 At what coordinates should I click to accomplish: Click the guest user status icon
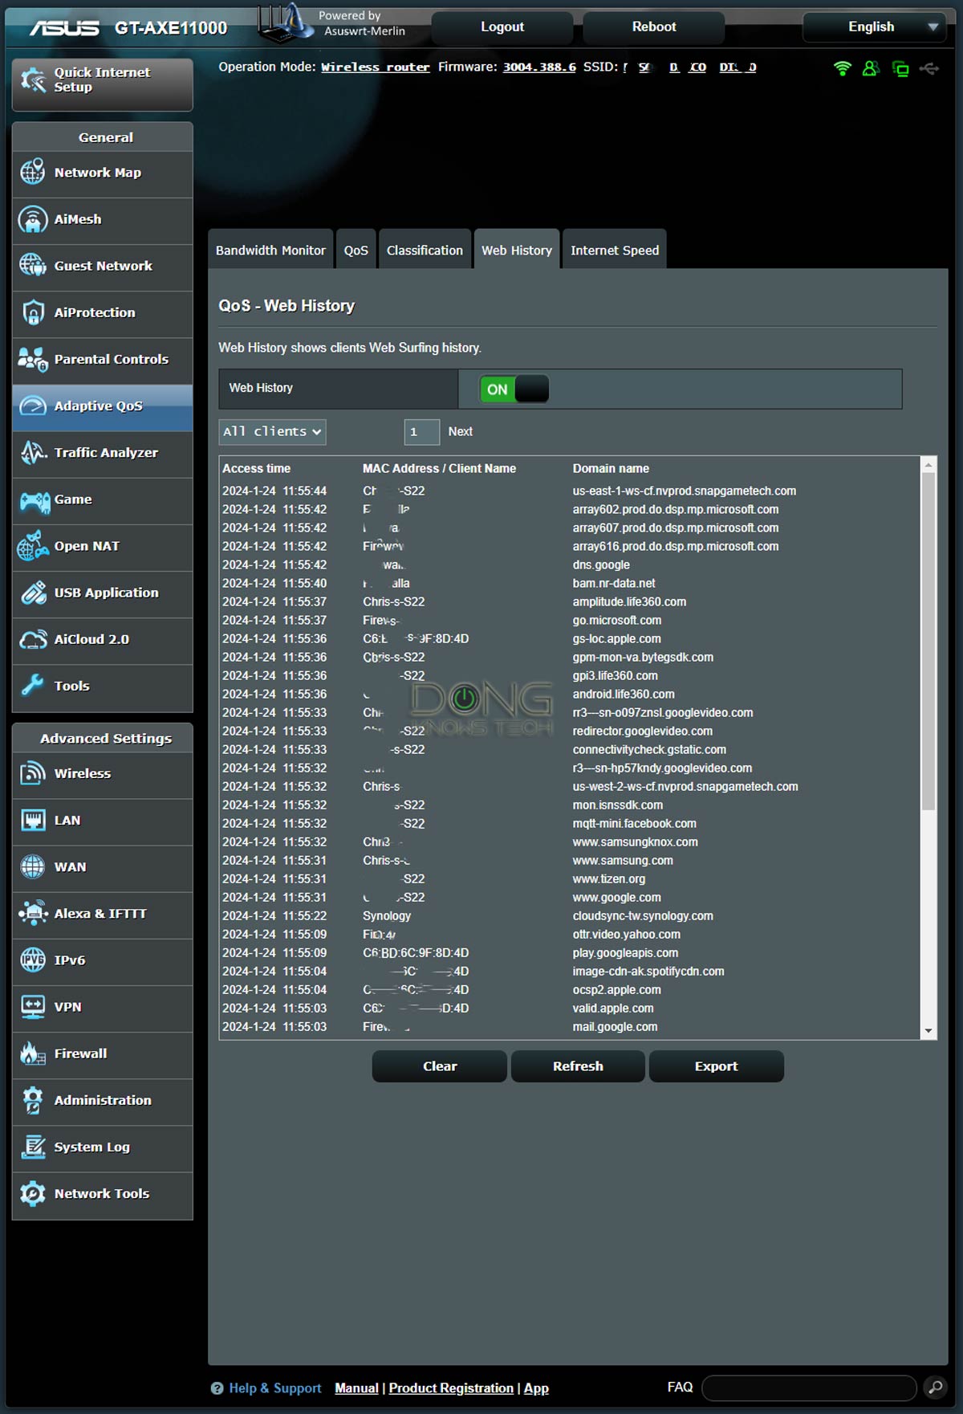coord(871,68)
